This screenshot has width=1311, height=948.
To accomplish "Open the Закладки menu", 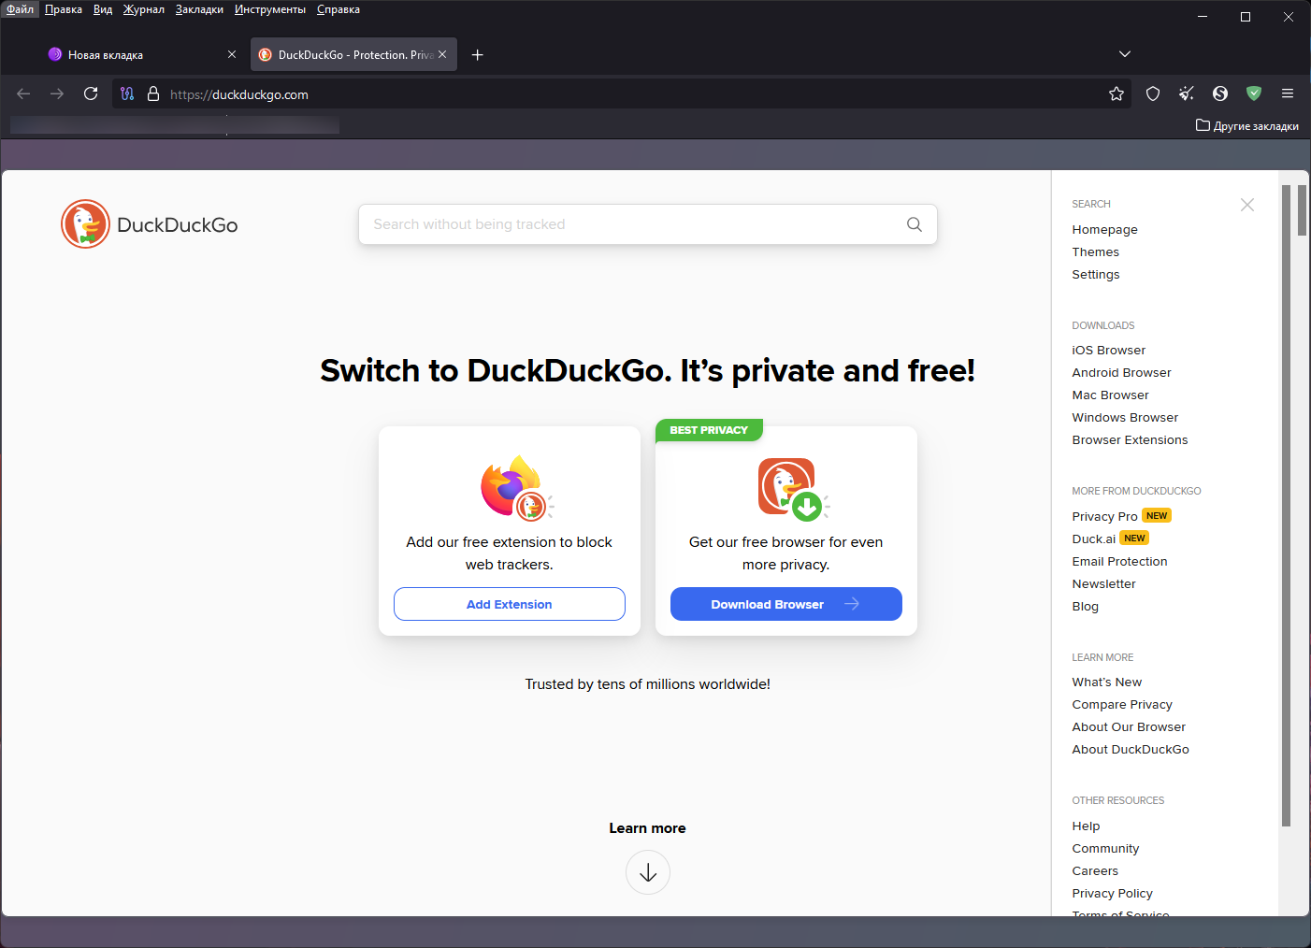I will [199, 9].
